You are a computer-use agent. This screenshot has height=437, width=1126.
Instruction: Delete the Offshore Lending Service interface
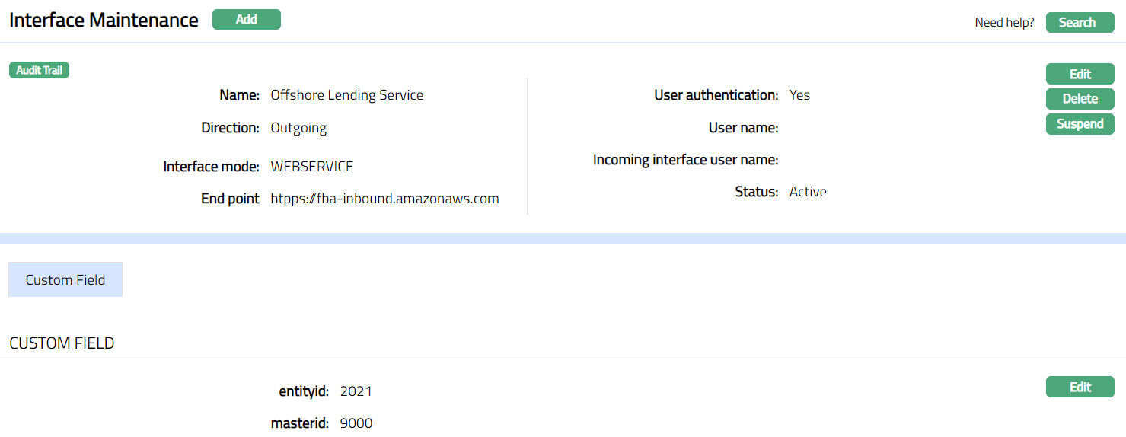click(x=1080, y=99)
